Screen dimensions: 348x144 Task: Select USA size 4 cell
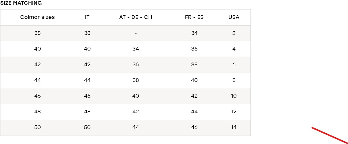click(234, 49)
